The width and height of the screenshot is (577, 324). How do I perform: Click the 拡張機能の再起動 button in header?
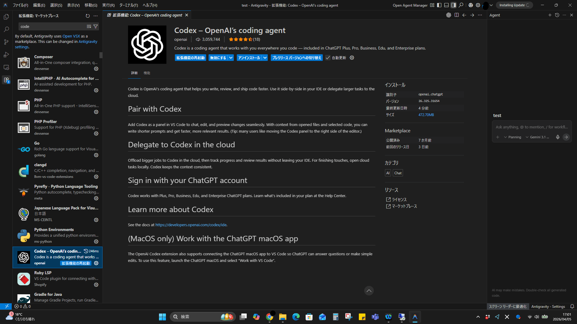[190, 58]
